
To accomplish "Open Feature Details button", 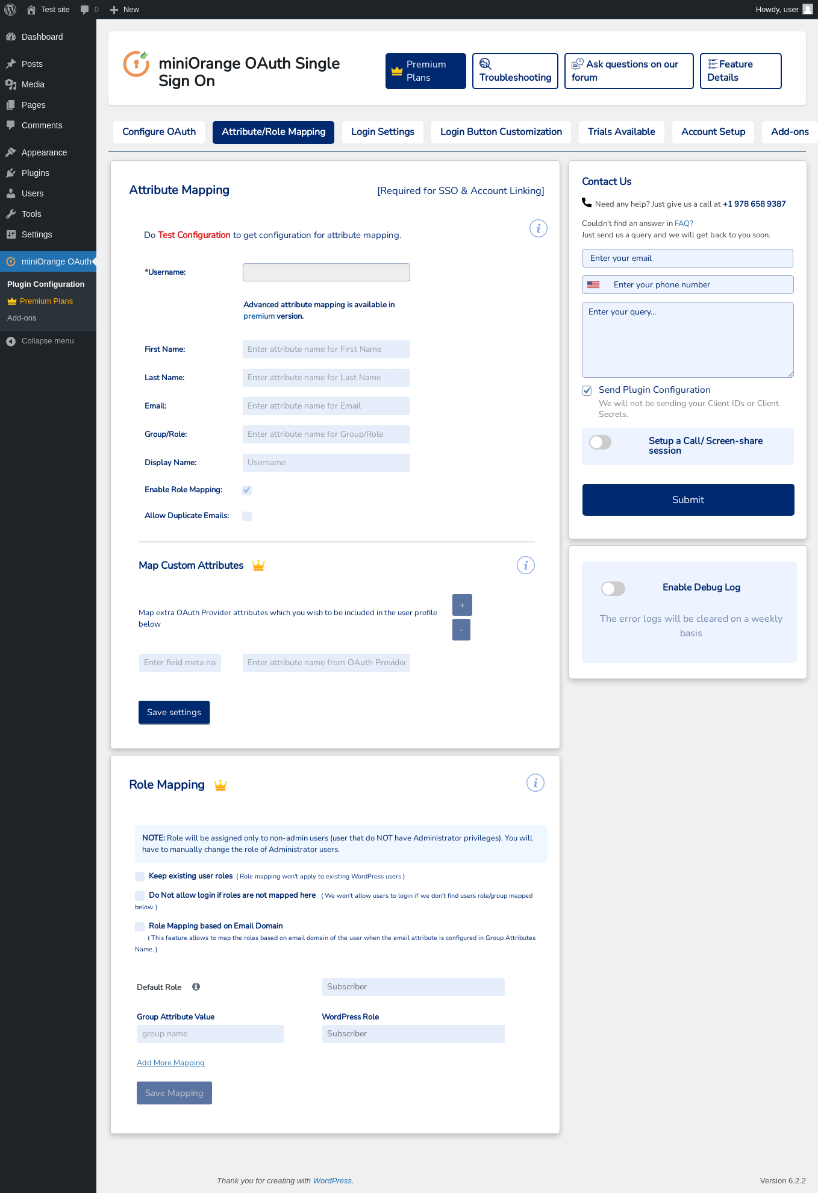I will click(741, 71).
